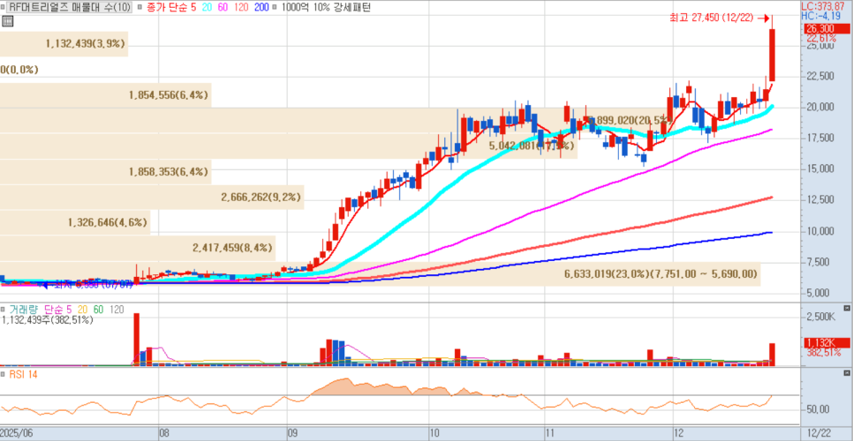Click the 2,417,459(8.4%) volume profile bar
The image size is (853, 441).
coord(138,248)
